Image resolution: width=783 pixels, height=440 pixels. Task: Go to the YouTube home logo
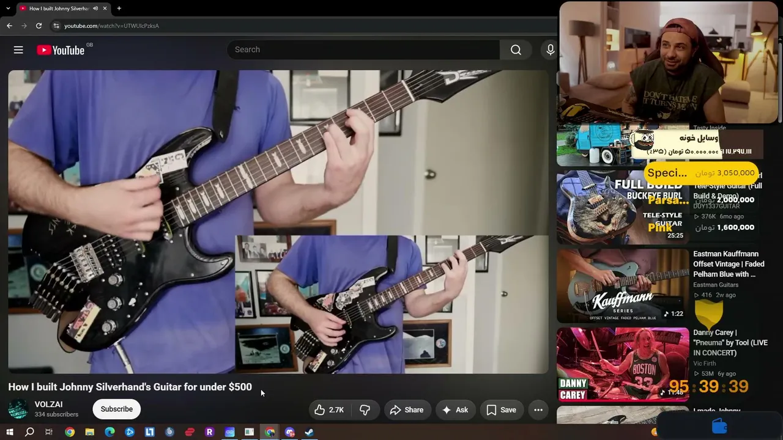(61, 50)
